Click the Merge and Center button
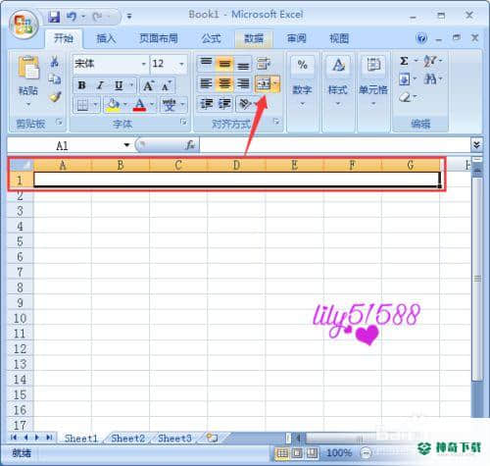 tap(264, 84)
